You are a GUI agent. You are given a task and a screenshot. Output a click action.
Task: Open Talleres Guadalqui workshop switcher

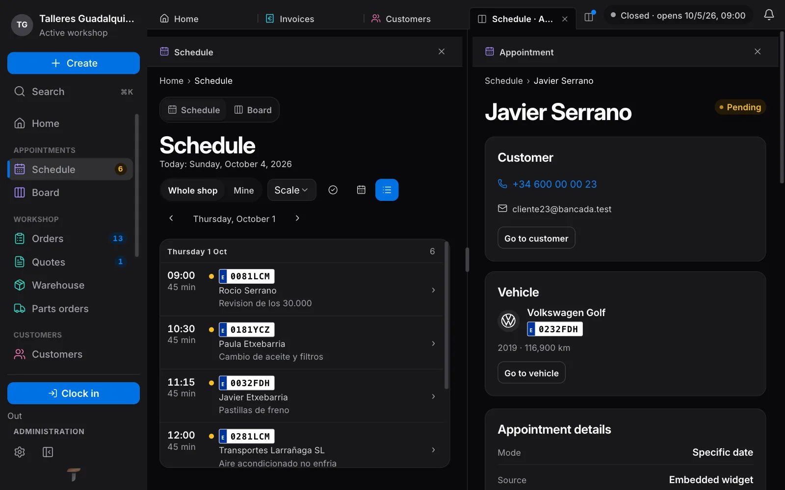(74, 25)
